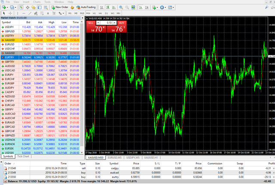Select the arrows drawing tool icon
Image resolution: width=275 pixels, height=185 pixels.
(x=60, y=13)
